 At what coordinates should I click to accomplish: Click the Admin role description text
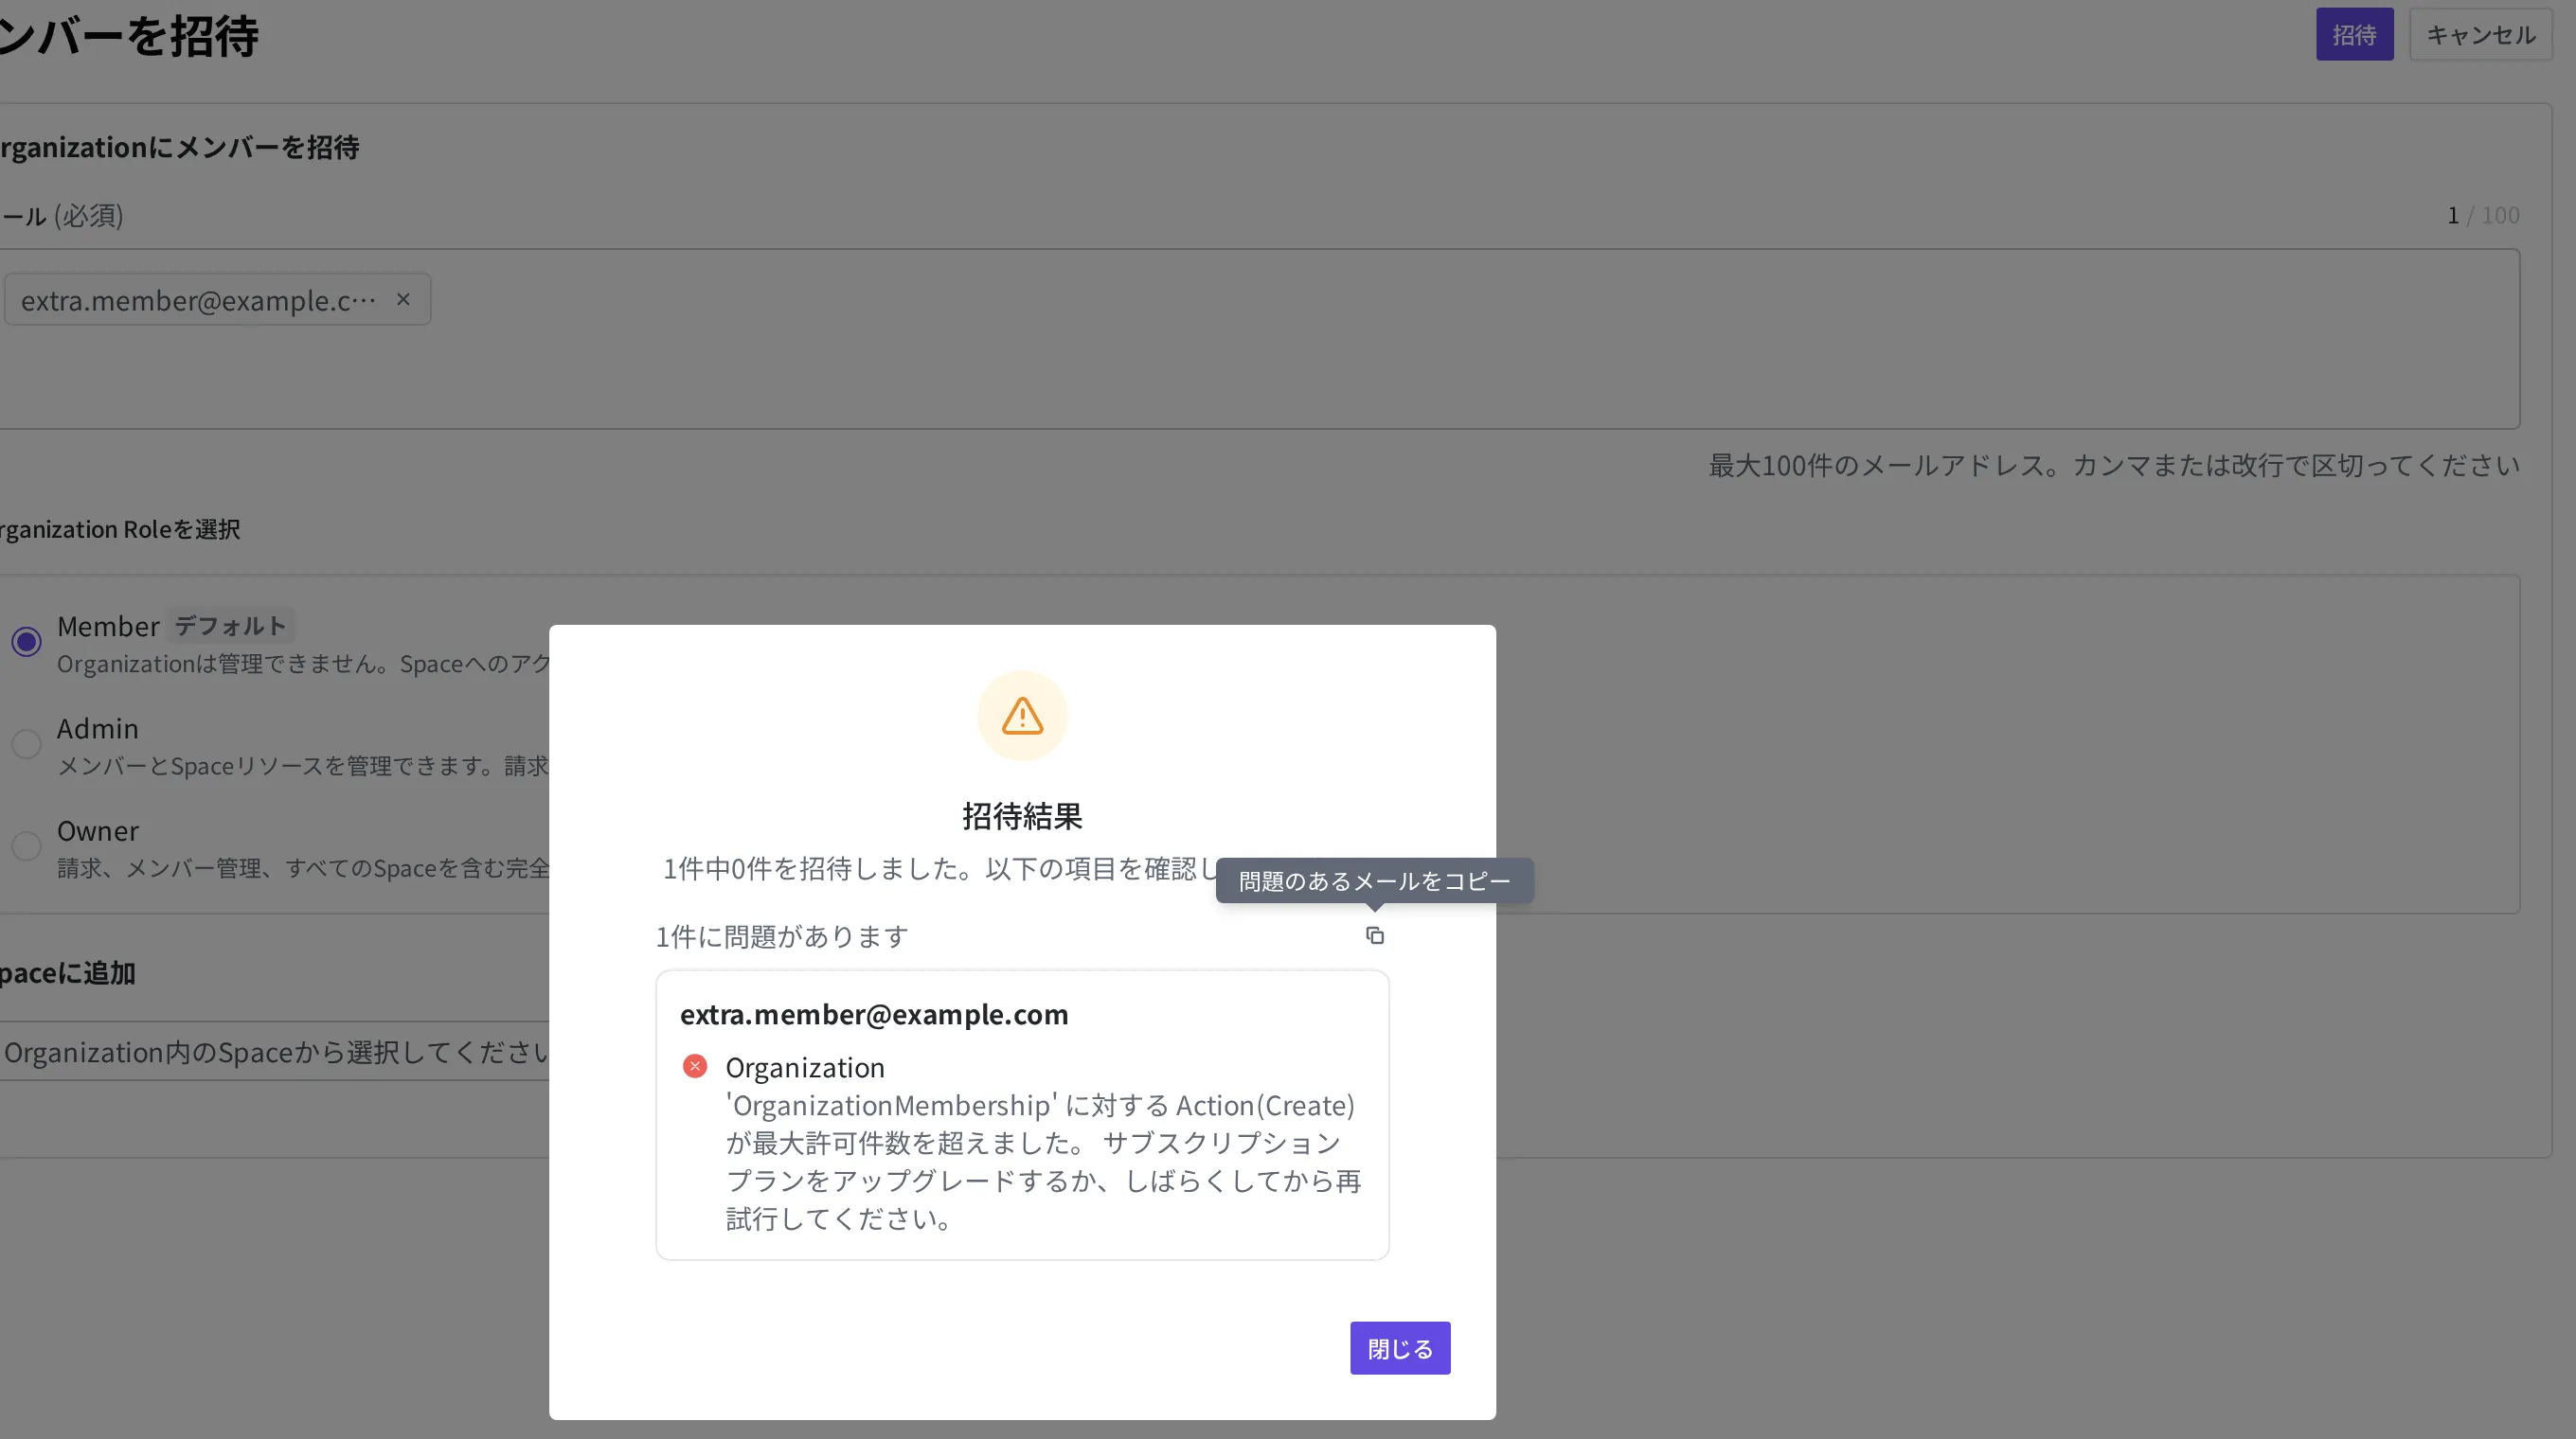(303, 766)
